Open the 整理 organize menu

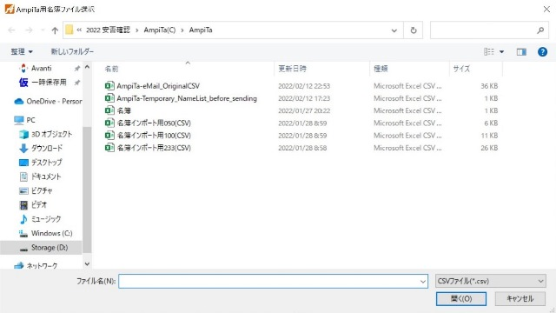pos(22,52)
